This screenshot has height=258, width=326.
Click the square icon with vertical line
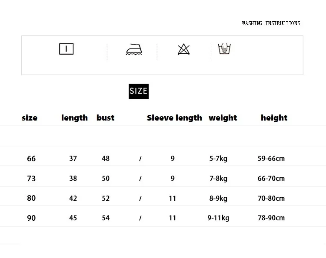tap(66, 49)
